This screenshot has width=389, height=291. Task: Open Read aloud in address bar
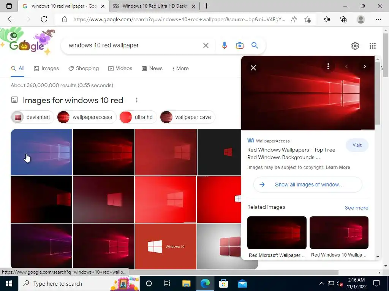[x=294, y=19]
